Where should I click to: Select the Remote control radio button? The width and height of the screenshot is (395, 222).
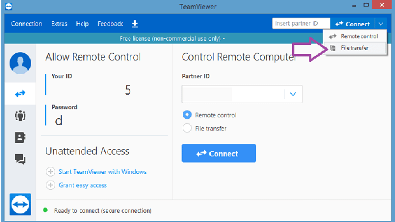point(187,115)
